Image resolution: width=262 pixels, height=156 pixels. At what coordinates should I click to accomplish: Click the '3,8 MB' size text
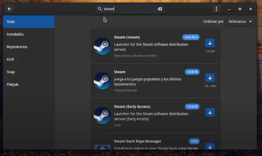click(210, 51)
